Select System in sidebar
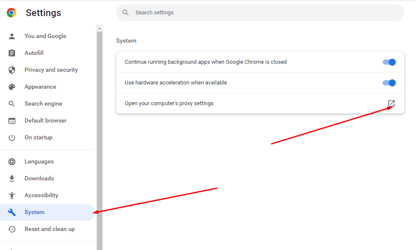Viewport: 416px width, 250px height. point(48,212)
